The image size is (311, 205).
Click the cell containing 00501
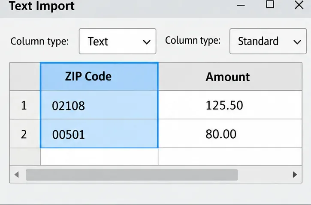[99, 134]
